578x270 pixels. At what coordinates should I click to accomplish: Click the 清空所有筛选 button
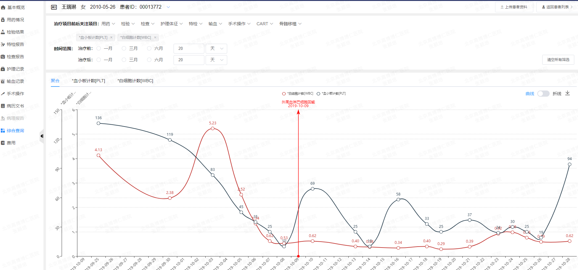click(558, 60)
